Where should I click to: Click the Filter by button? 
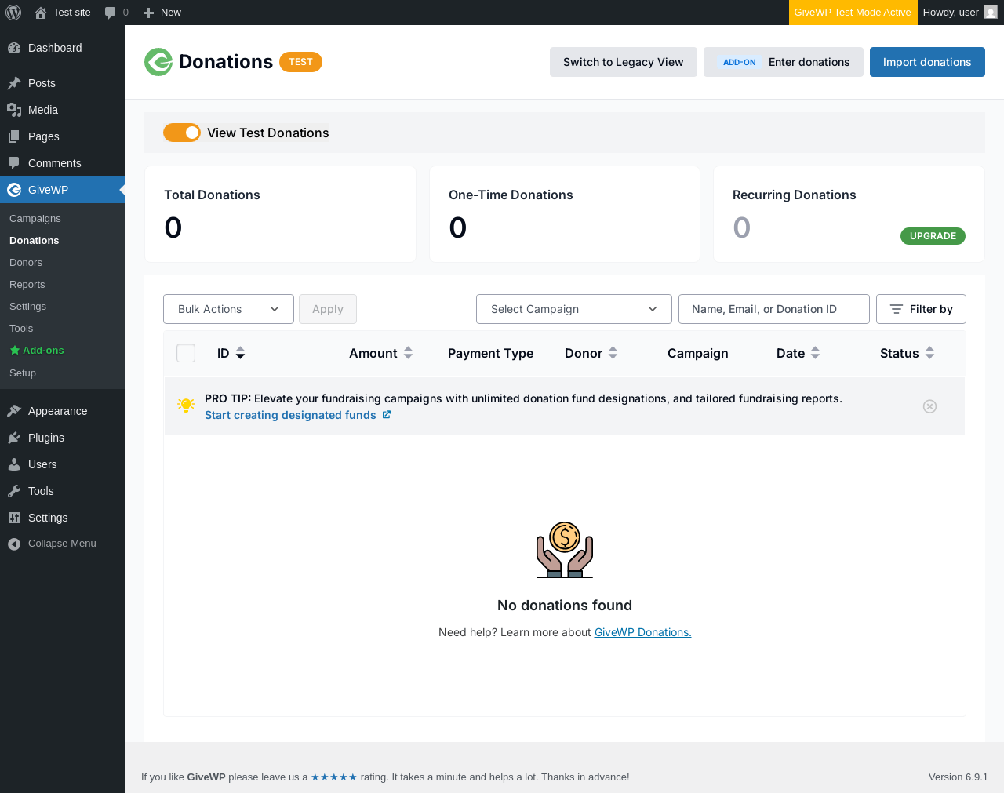(921, 309)
